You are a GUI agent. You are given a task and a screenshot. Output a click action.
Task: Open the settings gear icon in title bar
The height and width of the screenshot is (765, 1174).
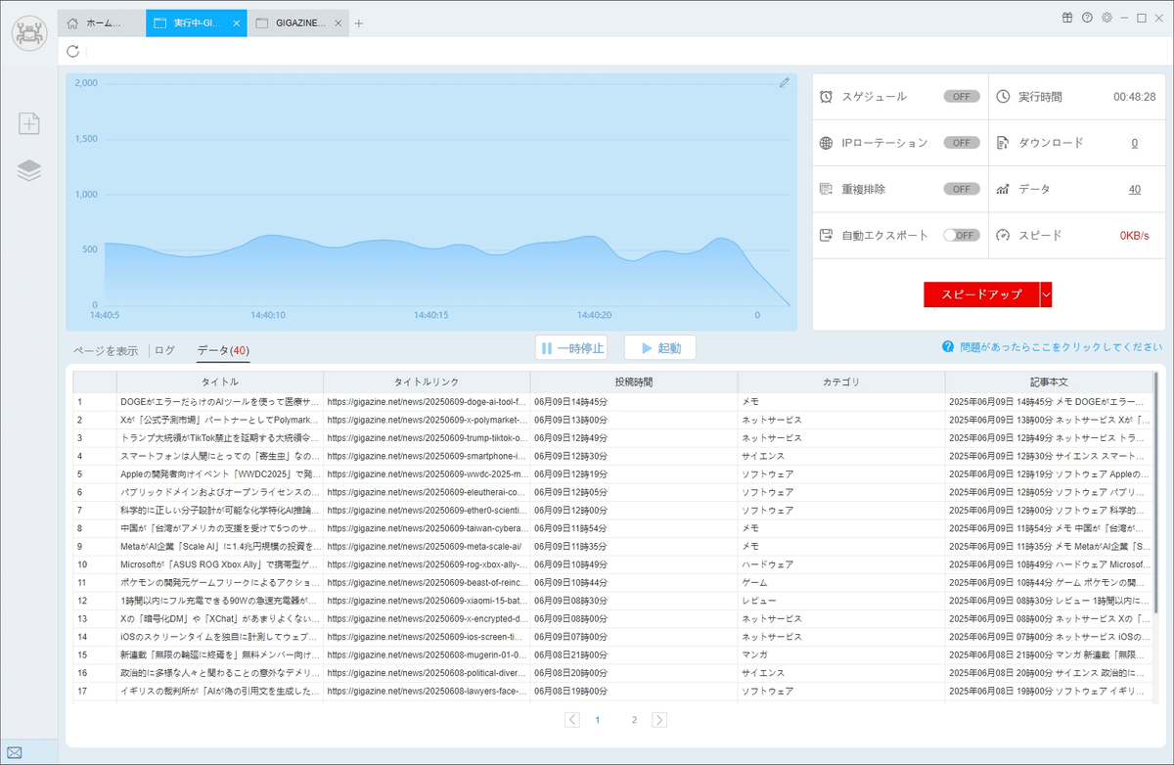[1106, 18]
